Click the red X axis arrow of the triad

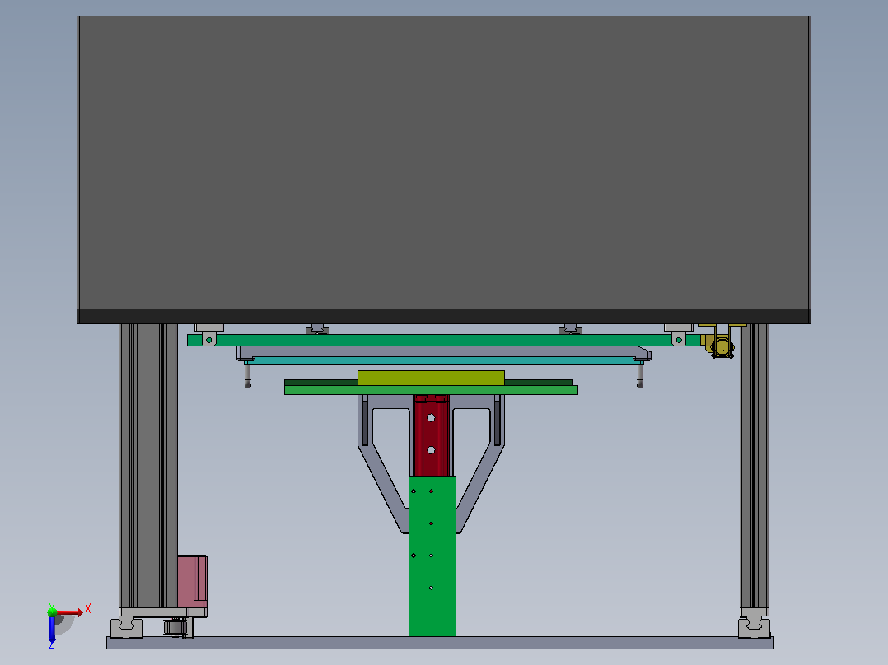(x=70, y=612)
